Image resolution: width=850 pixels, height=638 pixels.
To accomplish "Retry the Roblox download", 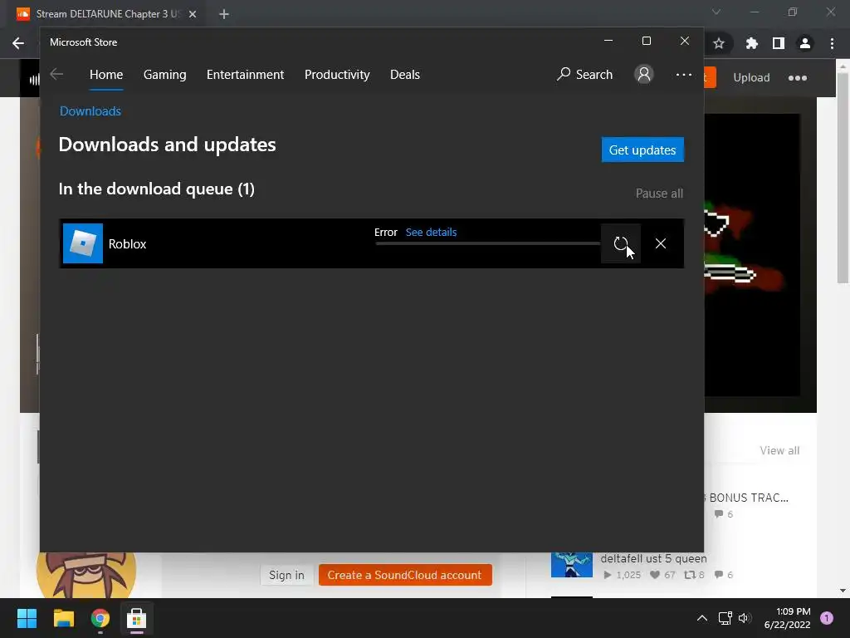I will (x=621, y=243).
